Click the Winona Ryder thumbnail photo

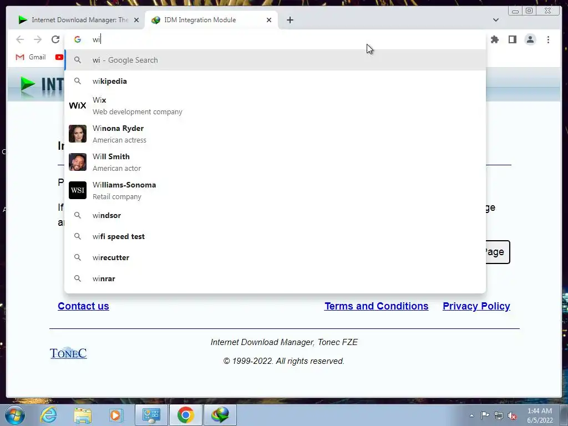(78, 134)
